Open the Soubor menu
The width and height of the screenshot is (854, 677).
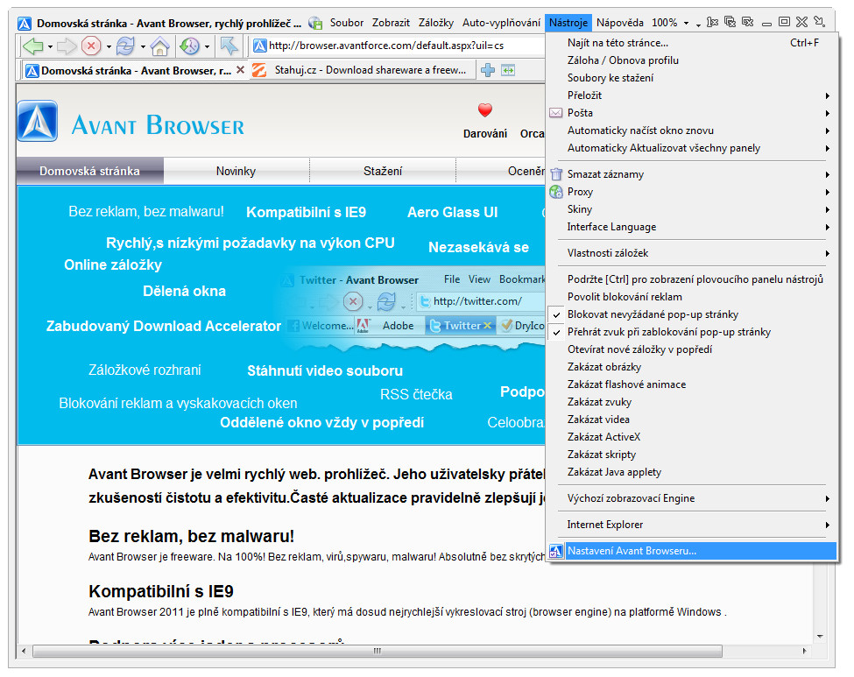click(346, 22)
